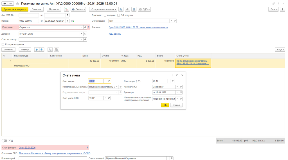Open the top Еще menu next to help
This screenshot has height=160, width=288.
(x=273, y=9)
